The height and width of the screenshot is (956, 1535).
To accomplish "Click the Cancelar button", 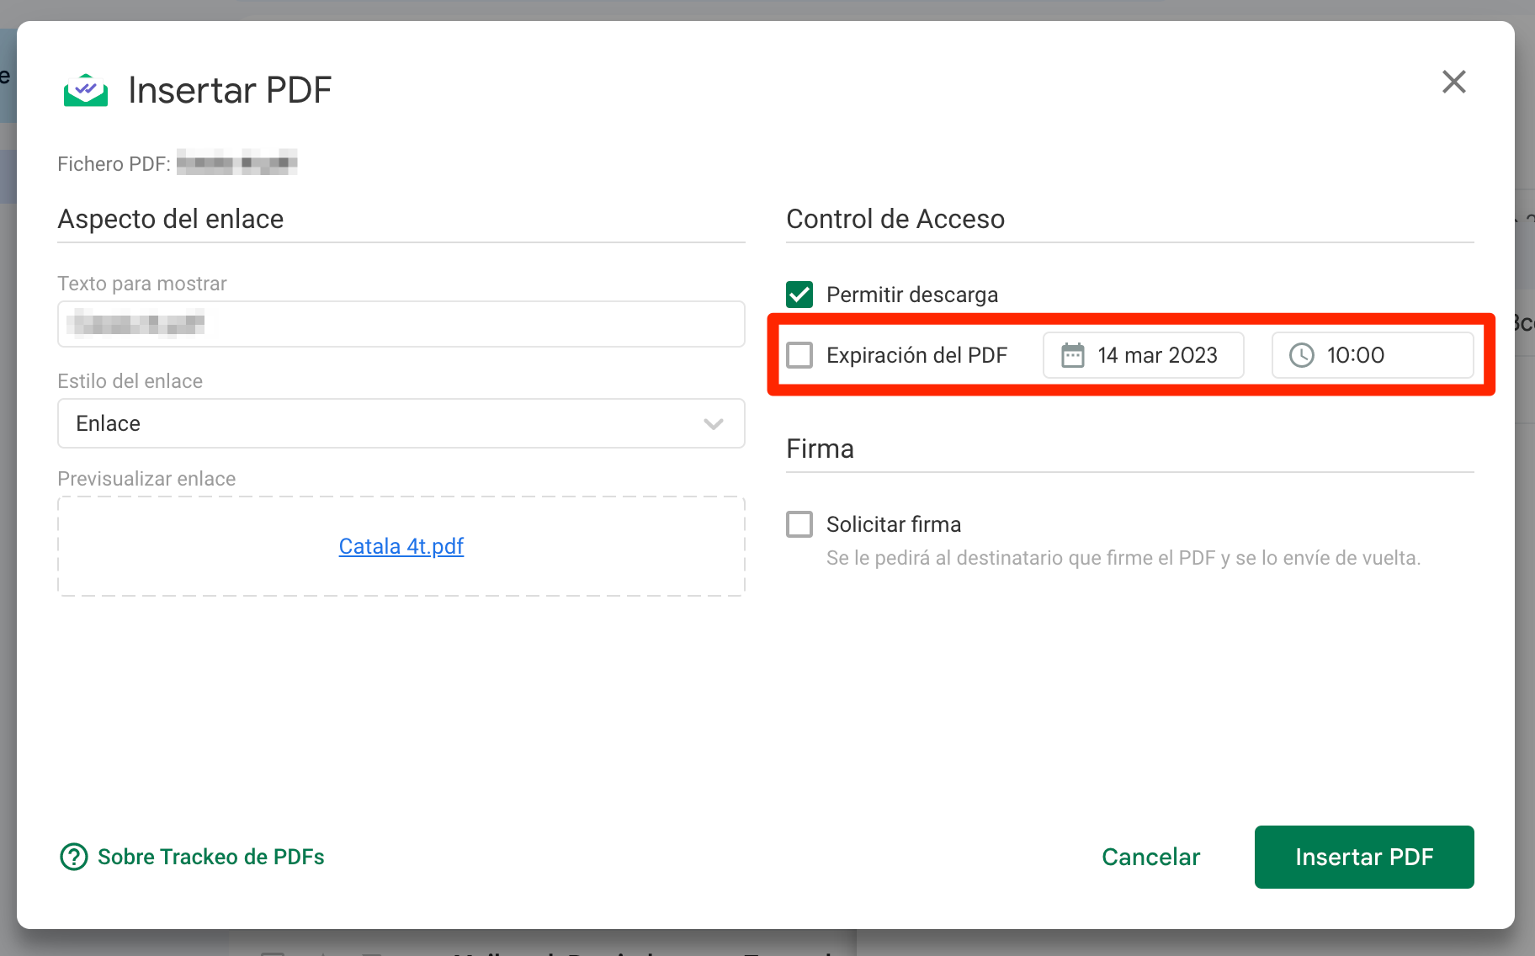I will point(1150,857).
